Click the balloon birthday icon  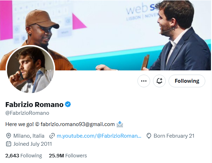(149, 136)
